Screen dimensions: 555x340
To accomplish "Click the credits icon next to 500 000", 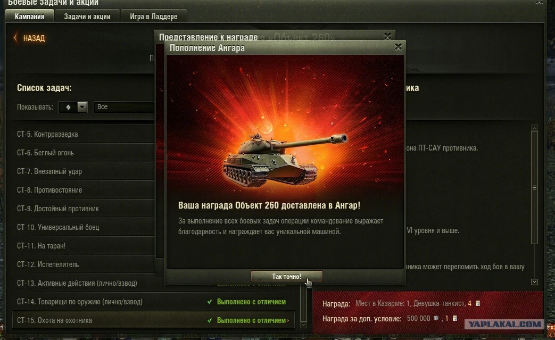I will tap(436, 318).
